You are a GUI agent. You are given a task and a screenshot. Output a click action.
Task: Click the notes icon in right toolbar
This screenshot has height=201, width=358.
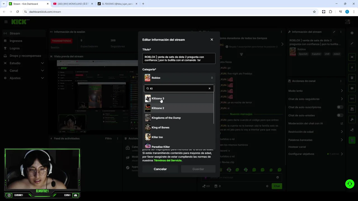[352, 78]
